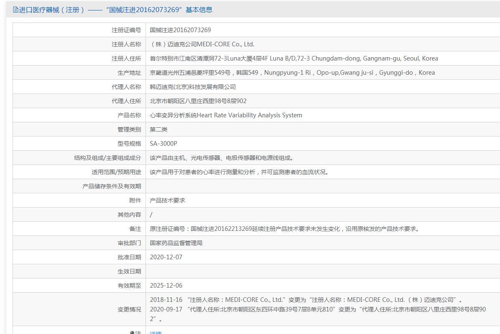Click agent address 北京市朝阳区八里庄西里98号8层902 cell

coord(198,101)
